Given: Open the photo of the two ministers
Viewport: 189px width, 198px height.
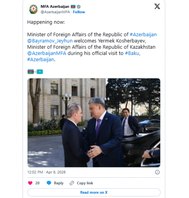Looking at the screenshot, I should point(94,123).
